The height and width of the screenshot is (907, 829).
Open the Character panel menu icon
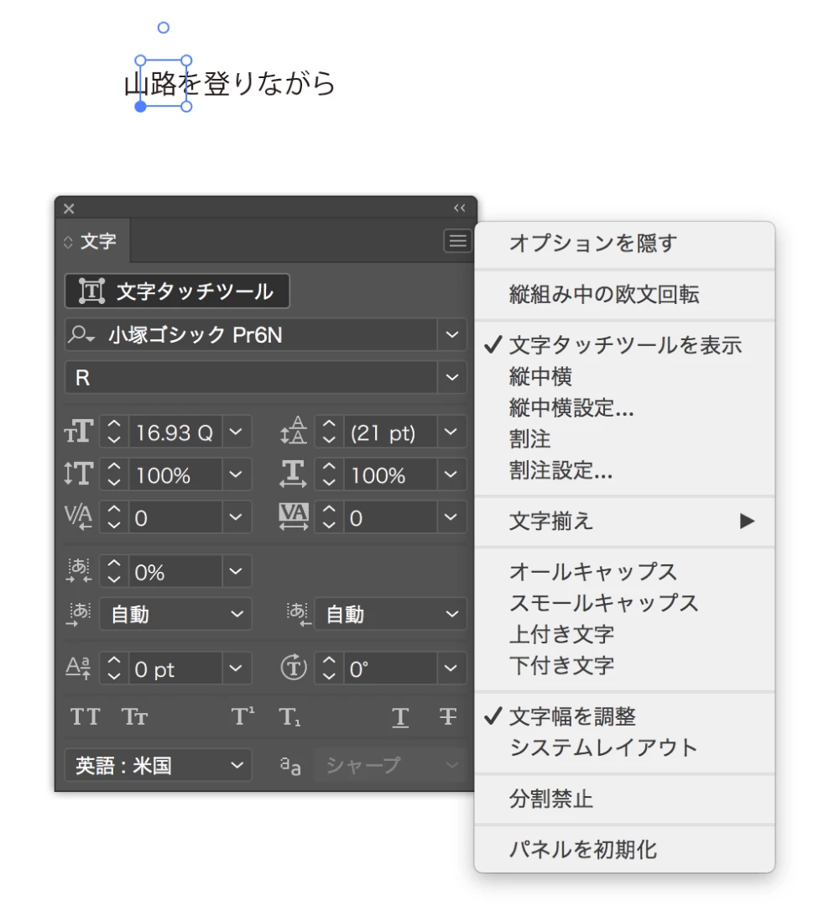(x=458, y=241)
